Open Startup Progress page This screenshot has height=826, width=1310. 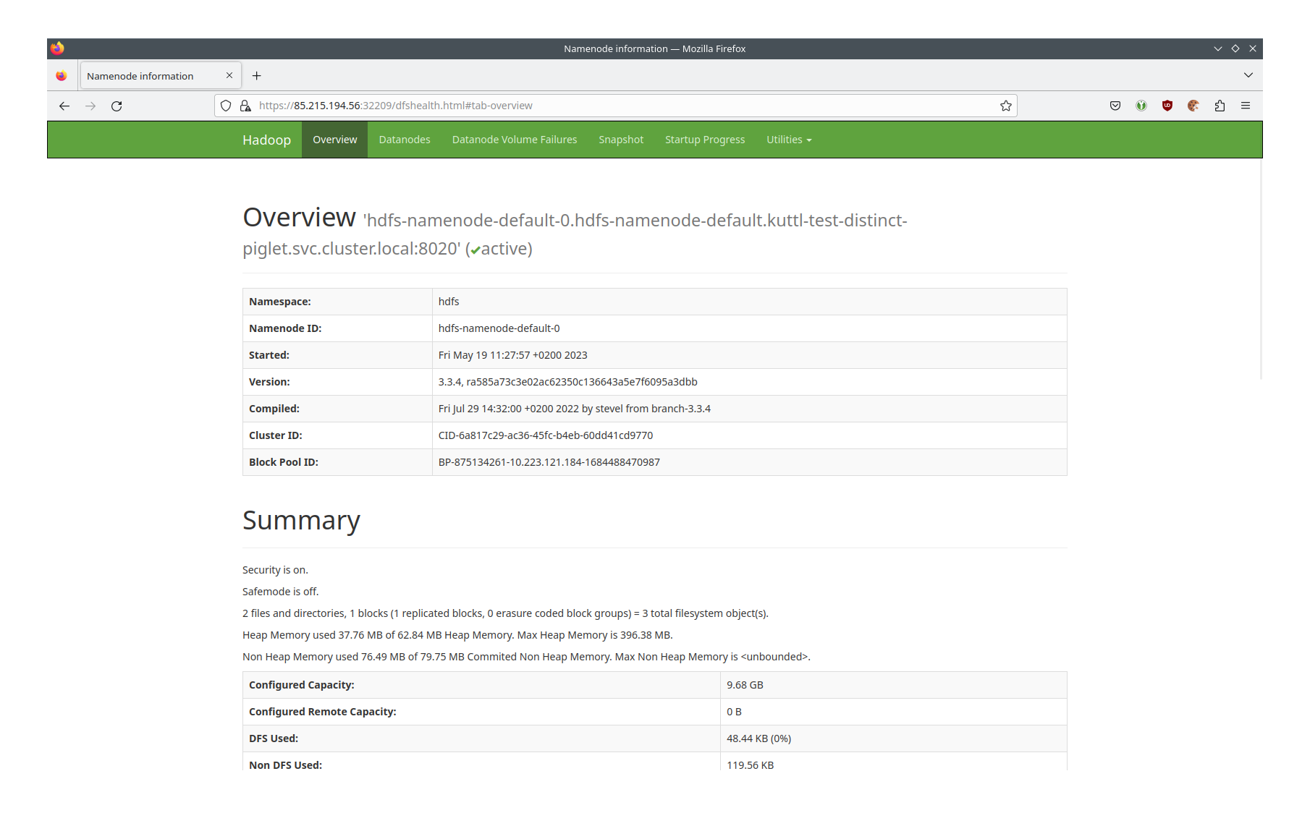(704, 139)
